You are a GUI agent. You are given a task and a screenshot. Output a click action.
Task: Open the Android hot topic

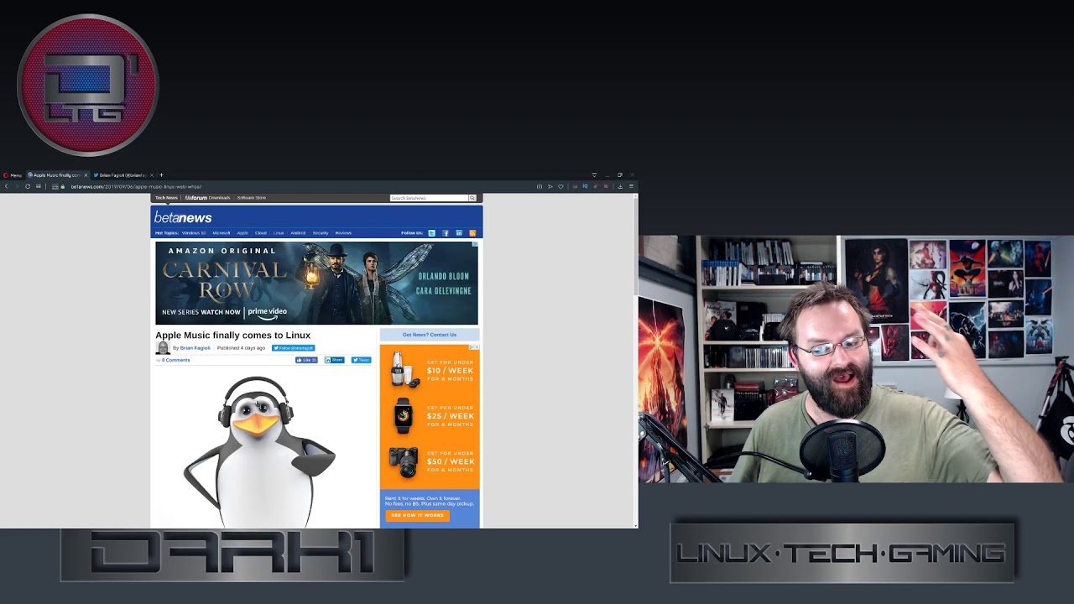[298, 233]
